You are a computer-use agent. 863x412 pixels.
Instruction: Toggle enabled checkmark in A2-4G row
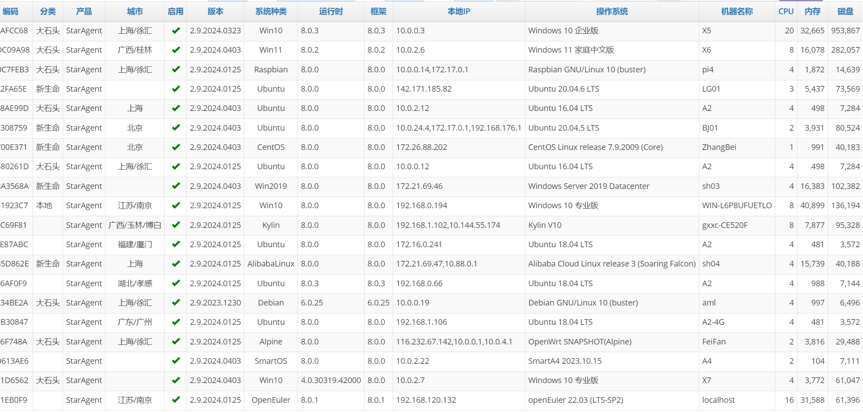coord(176,322)
